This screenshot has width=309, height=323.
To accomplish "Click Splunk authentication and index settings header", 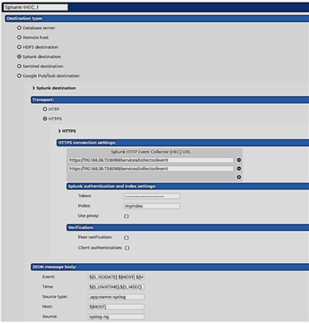I will pyautogui.click(x=188, y=187).
